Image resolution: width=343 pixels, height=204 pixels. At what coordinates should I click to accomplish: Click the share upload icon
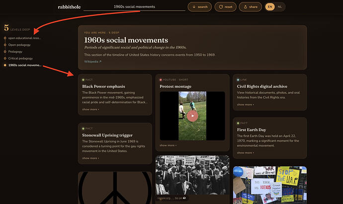(x=246, y=7)
